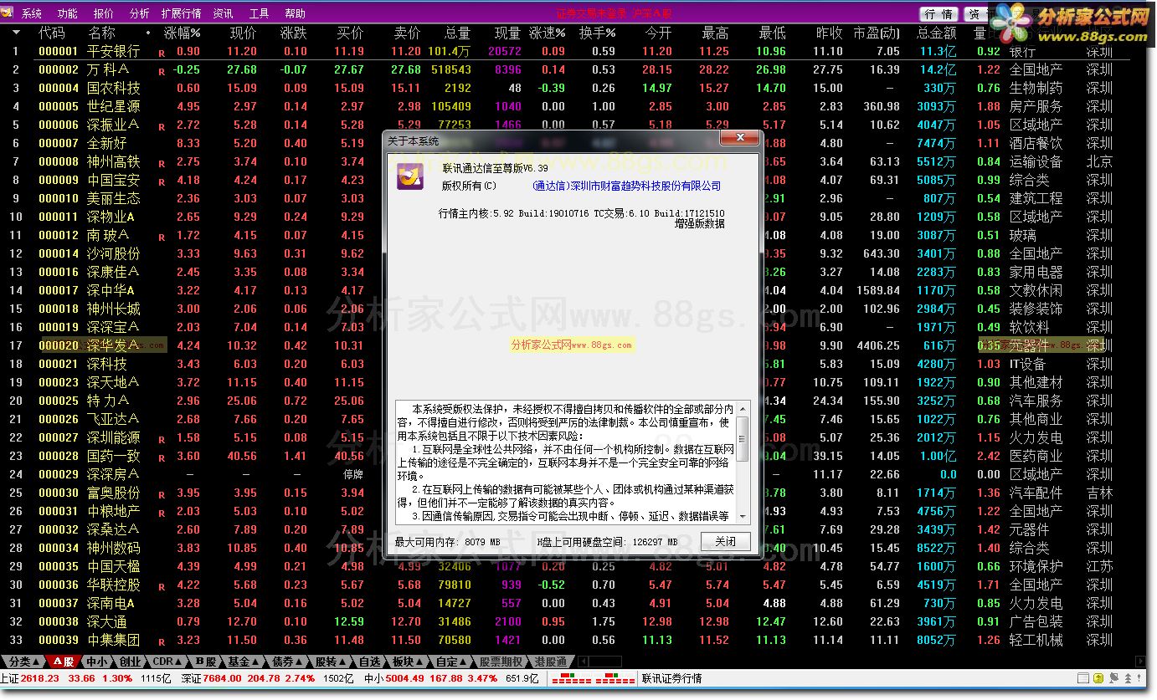Click the license text scroll-down arrow
1157x700 pixels.
[743, 518]
